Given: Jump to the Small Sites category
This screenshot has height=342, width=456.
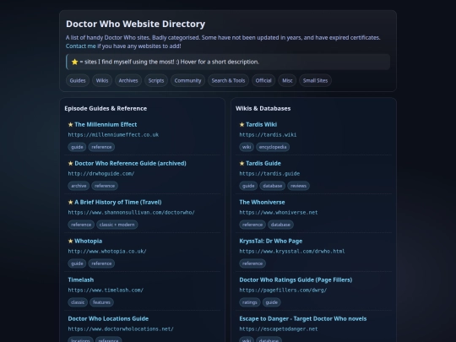Looking at the screenshot, I should [315, 80].
